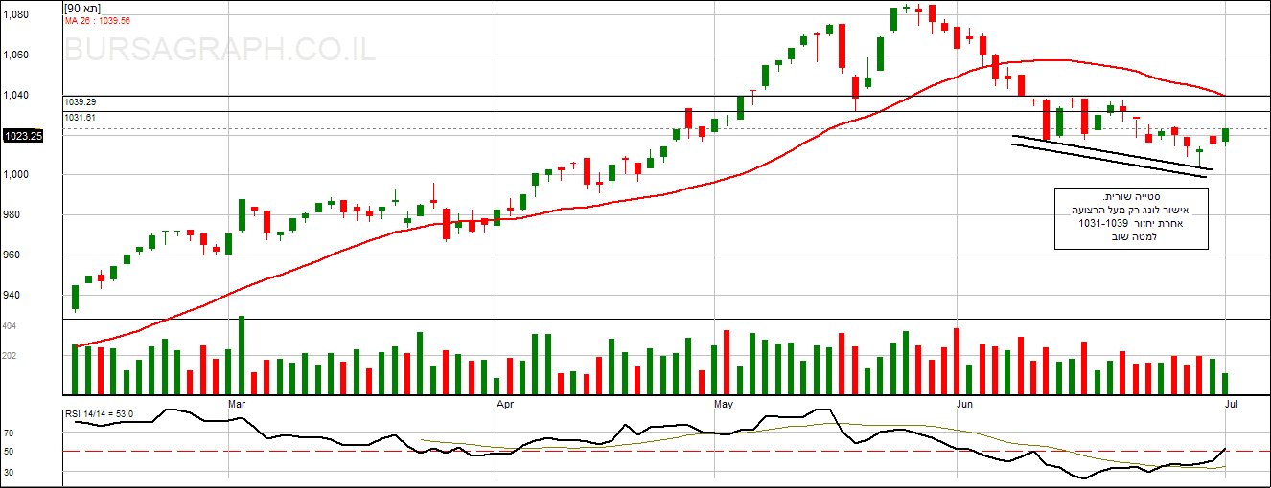
Task: Click the 1,060 price axis label
Action: coord(16,55)
